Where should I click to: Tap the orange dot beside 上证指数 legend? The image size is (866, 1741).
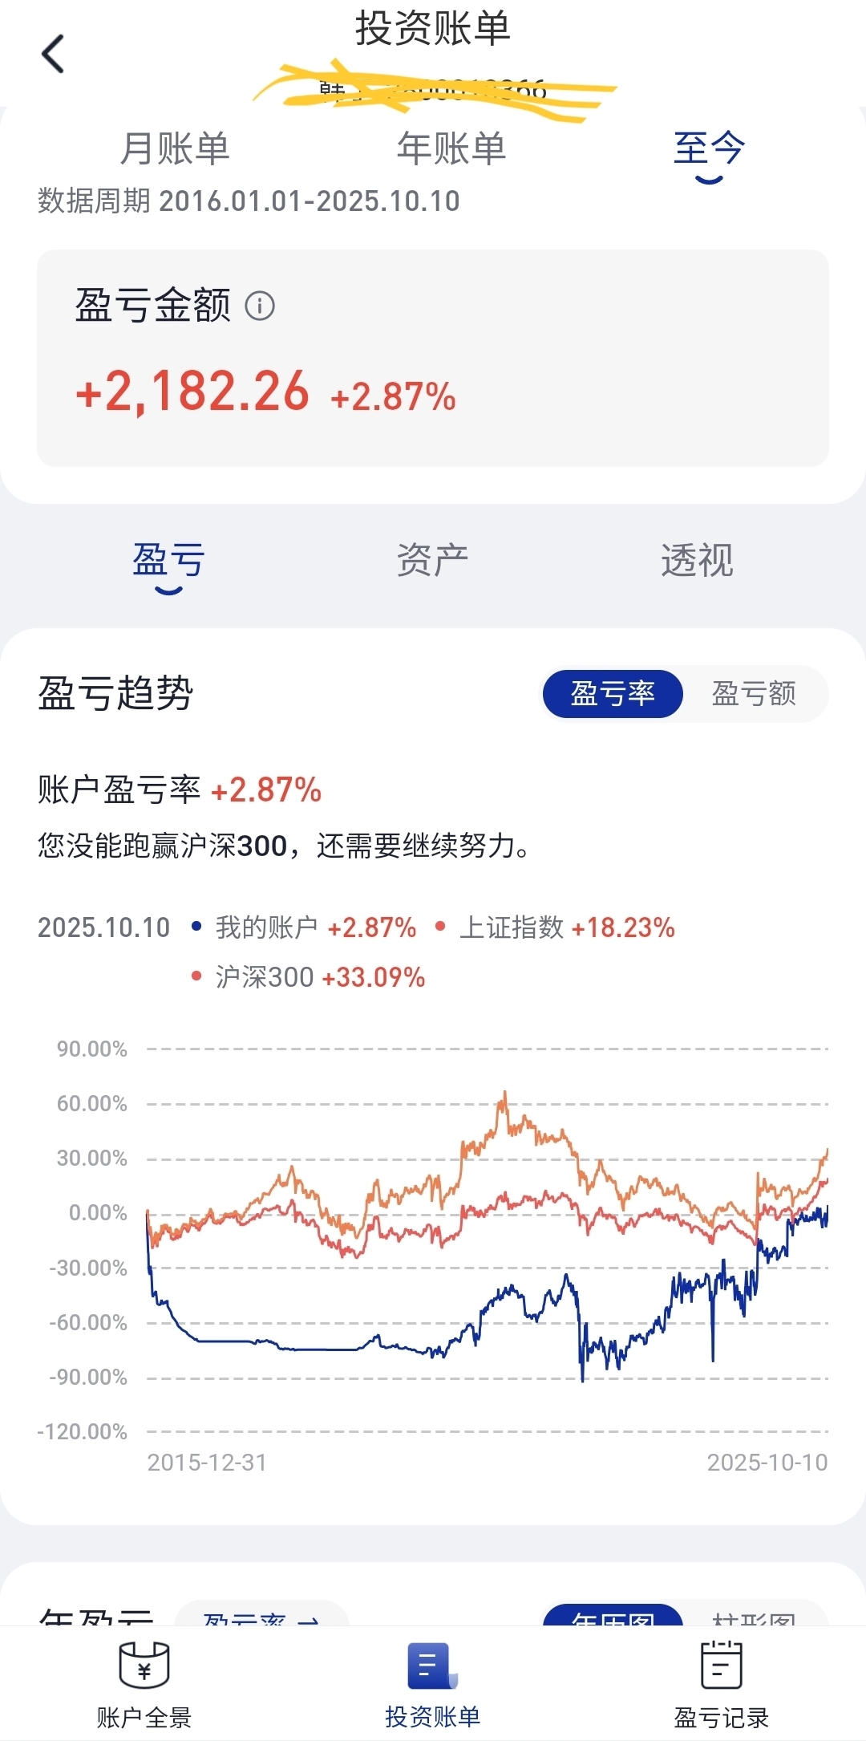[x=440, y=927]
